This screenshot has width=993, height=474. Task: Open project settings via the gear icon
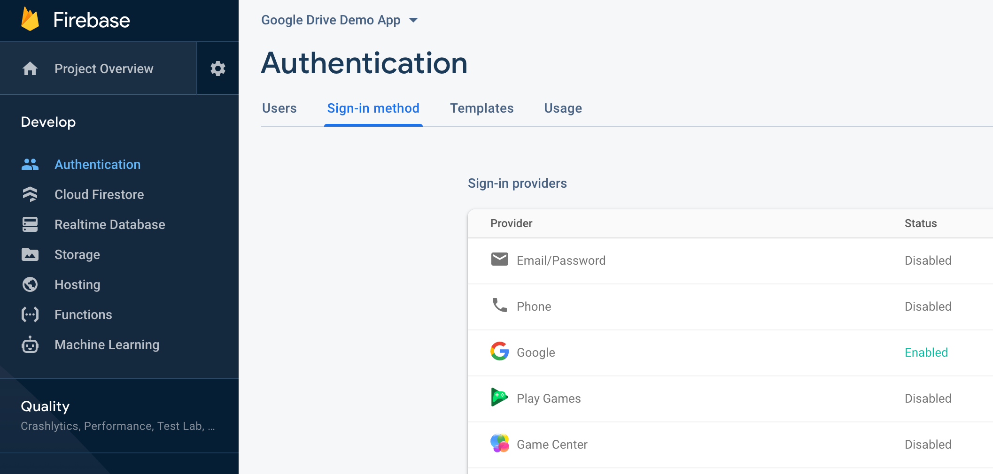click(x=217, y=68)
